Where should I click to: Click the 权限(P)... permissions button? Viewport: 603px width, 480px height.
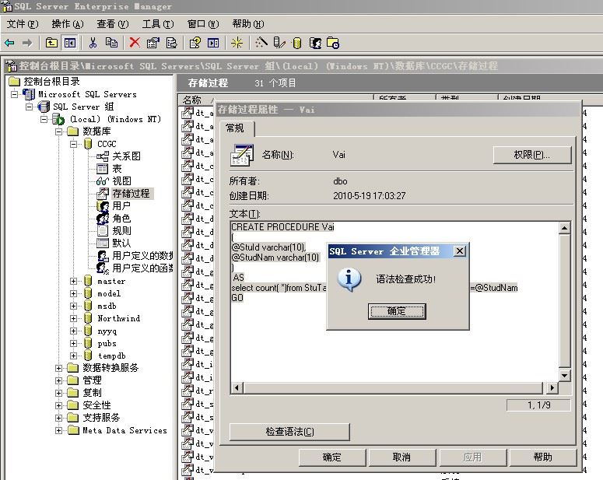532,155
